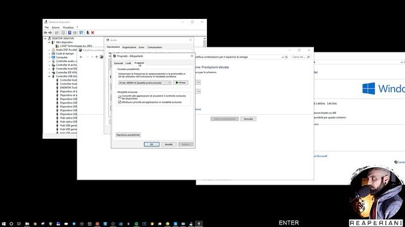Switch to Riproduzione tab in Audio dialog
The image size is (405, 227).
[x=113, y=47]
